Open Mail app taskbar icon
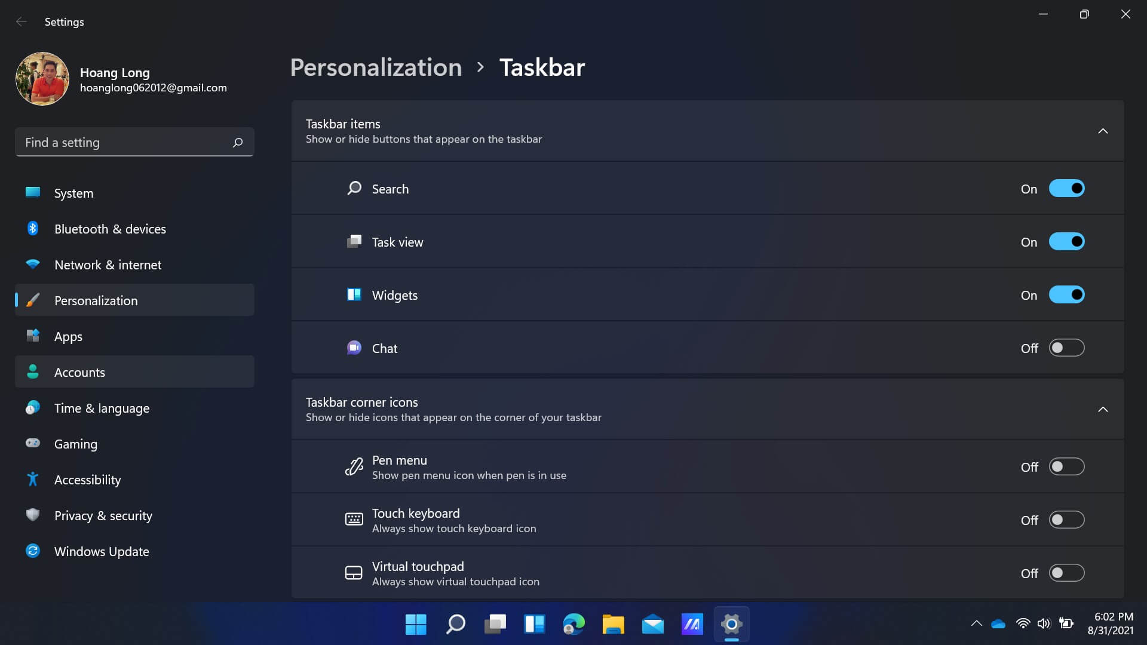1147x645 pixels. tap(652, 625)
